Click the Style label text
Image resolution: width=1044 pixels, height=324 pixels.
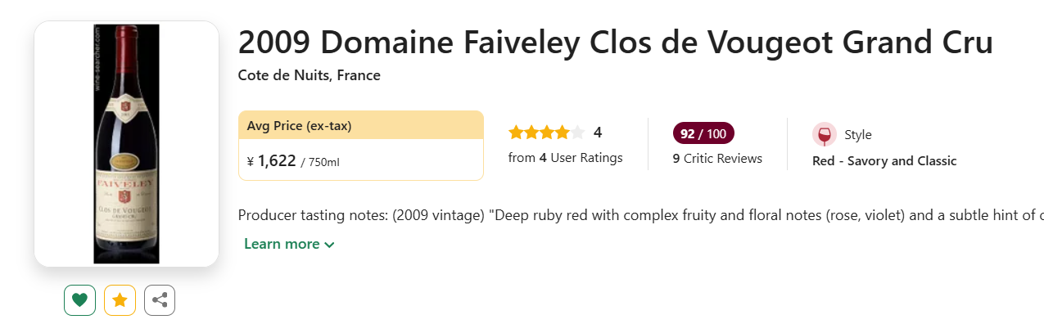click(x=858, y=135)
